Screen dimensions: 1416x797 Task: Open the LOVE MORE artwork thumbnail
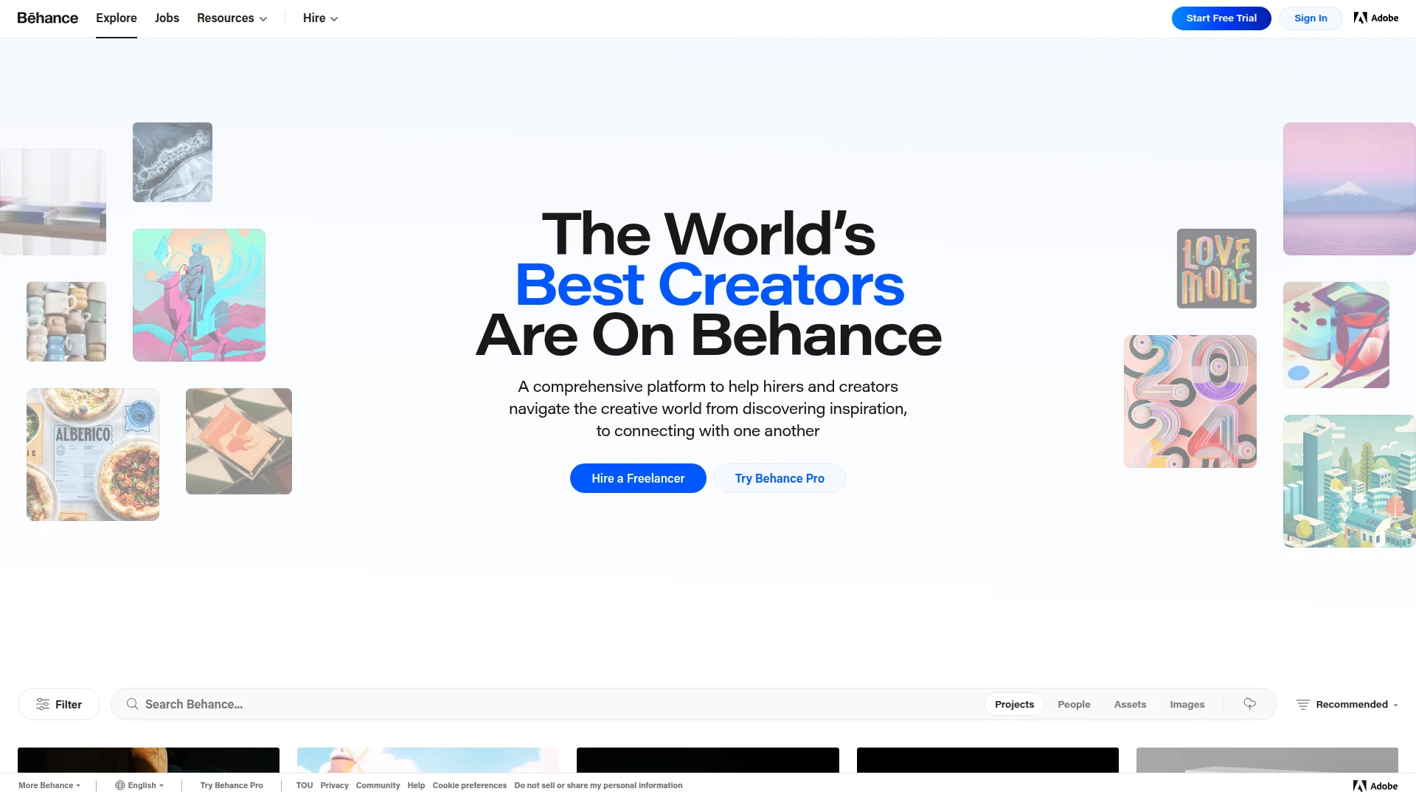[x=1217, y=269]
